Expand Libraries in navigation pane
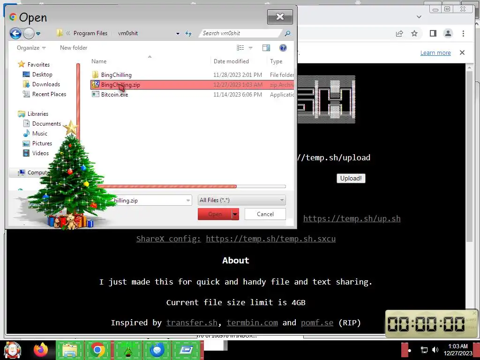 pos(37,114)
